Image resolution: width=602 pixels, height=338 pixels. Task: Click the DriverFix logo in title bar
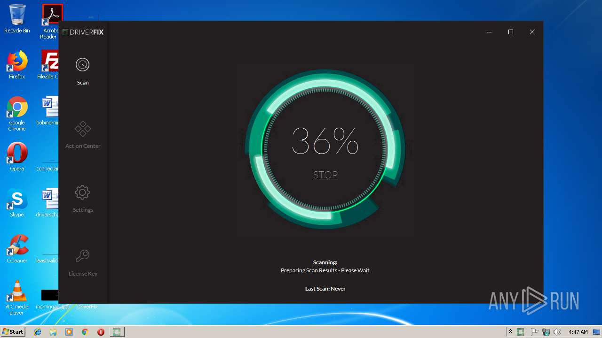(x=83, y=32)
